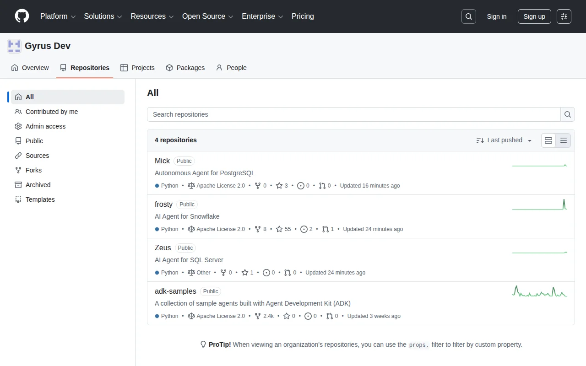Open stargazers of Zeus repository
This screenshot has width=586, height=366.
point(247,273)
